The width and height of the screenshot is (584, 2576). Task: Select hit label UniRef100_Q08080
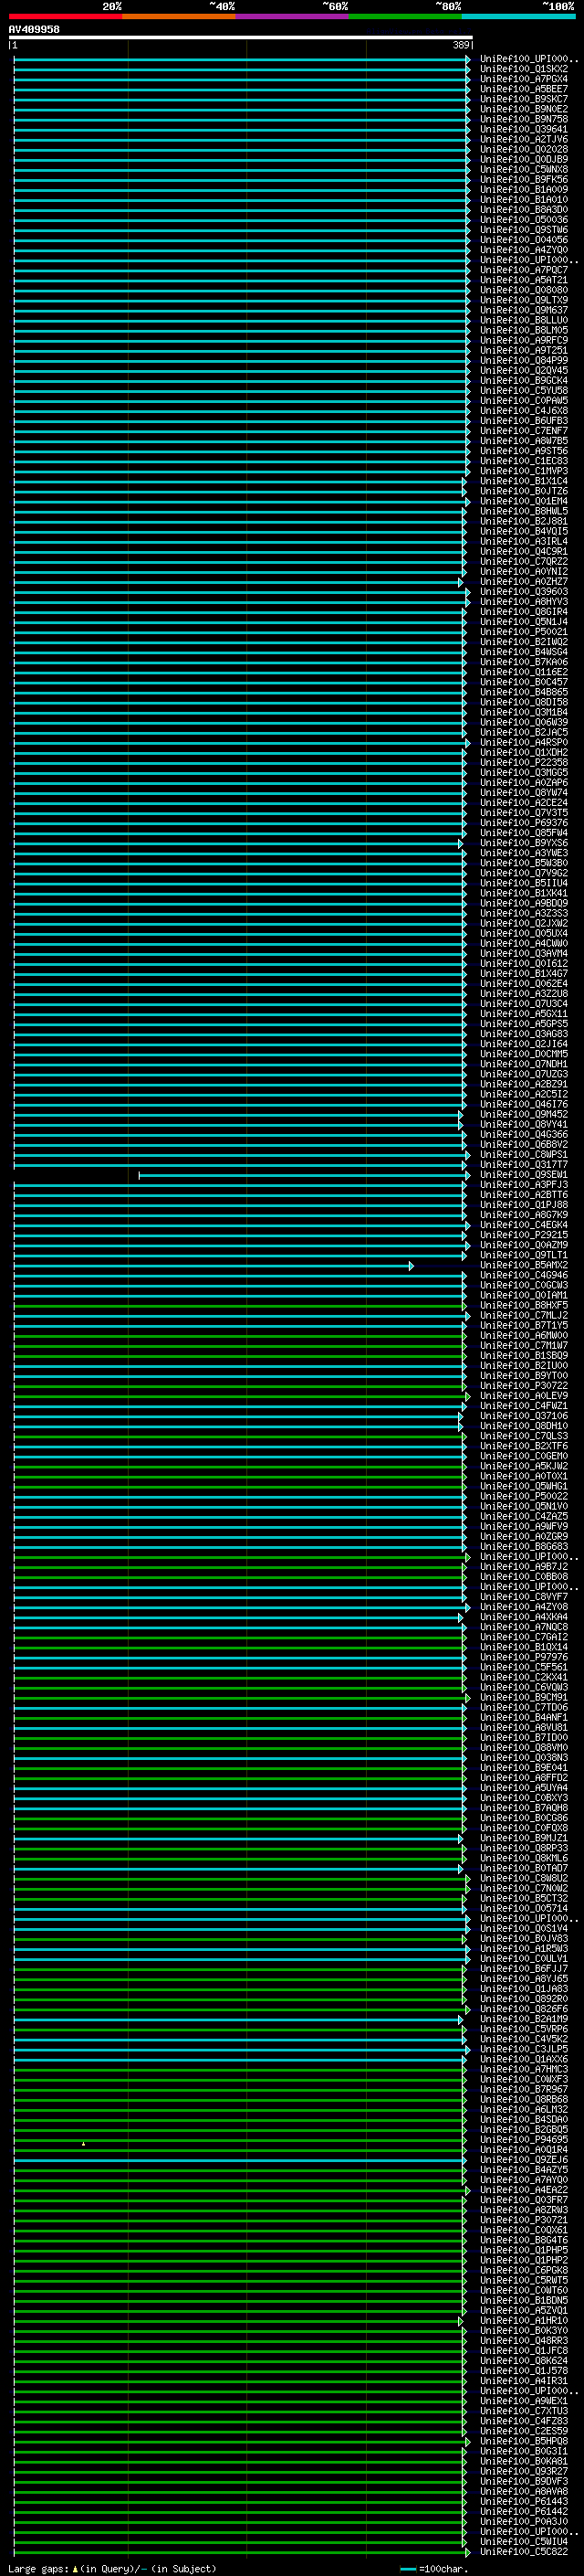pos(523,290)
